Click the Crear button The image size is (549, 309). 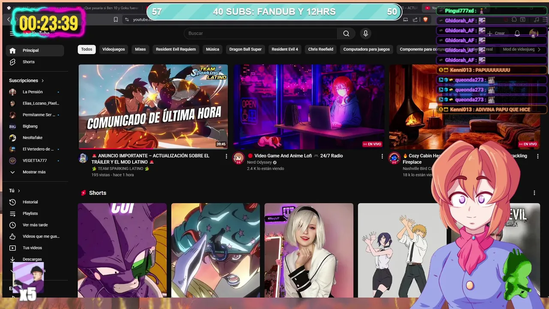496,33
